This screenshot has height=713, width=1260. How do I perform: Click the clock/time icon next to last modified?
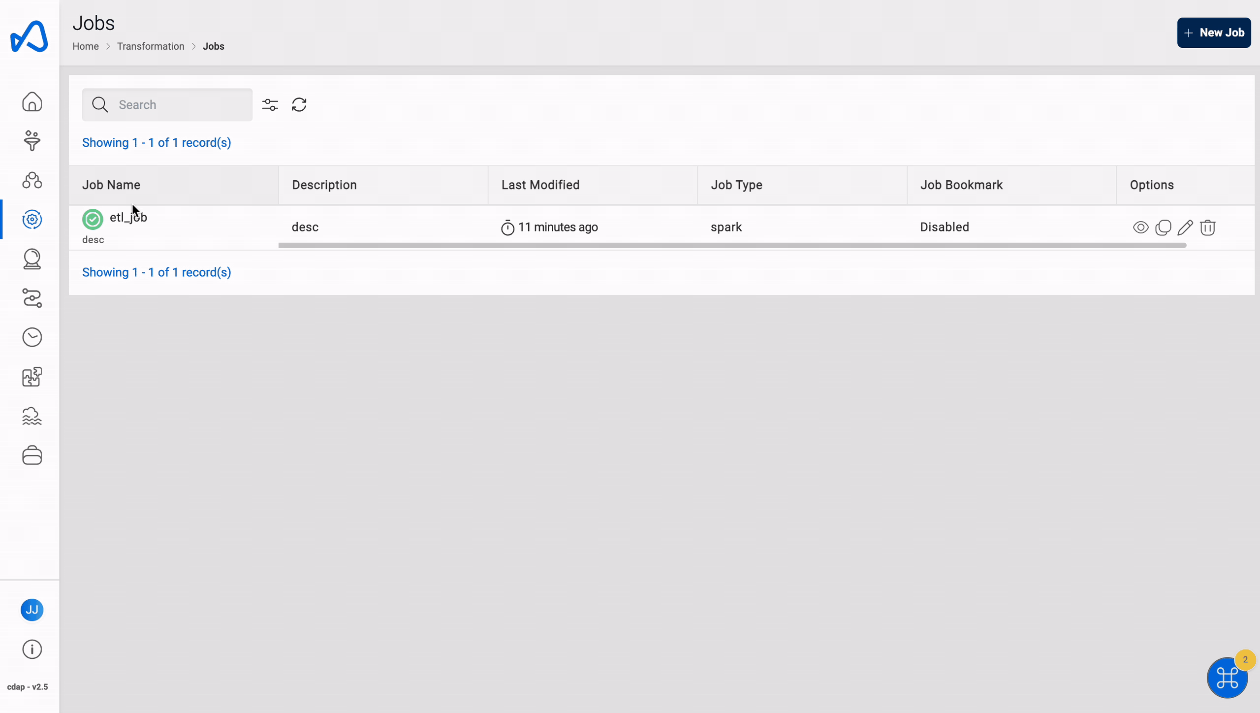click(x=507, y=227)
